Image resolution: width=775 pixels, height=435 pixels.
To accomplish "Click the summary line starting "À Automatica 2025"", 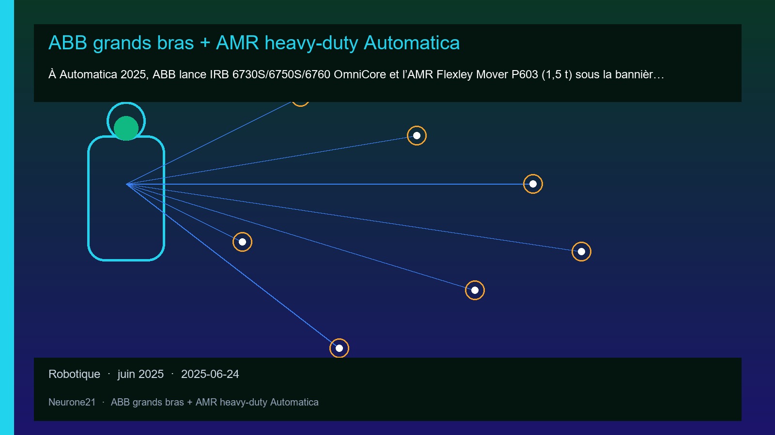I will pos(356,74).
